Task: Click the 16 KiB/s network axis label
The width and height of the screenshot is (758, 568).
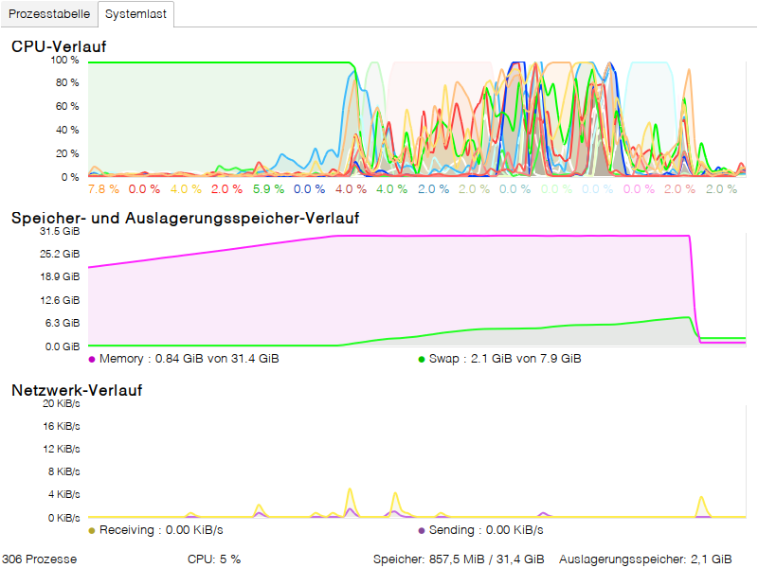Action: [61, 427]
